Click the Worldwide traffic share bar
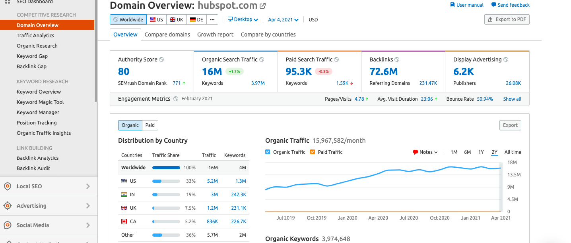 (166, 168)
